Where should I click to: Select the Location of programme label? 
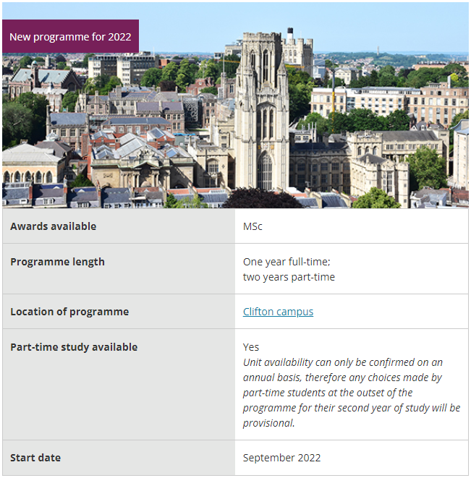tap(69, 312)
